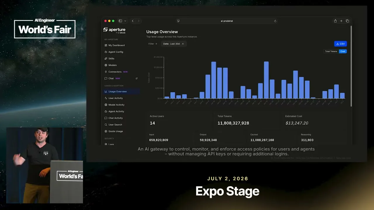
Task: Click the Usage Overview page heading
Action: 162,32
